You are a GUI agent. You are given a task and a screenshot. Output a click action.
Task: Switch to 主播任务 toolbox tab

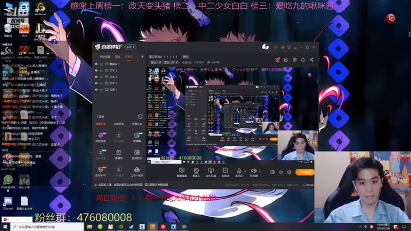click(137, 124)
